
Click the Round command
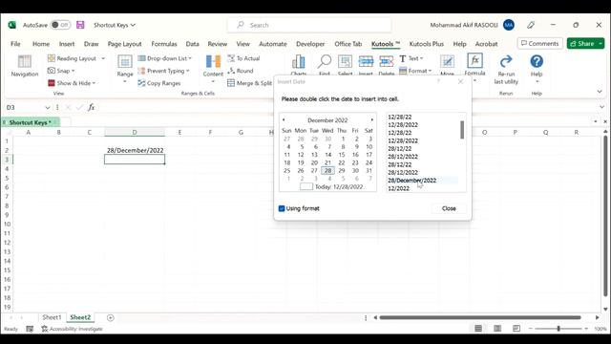241,71
